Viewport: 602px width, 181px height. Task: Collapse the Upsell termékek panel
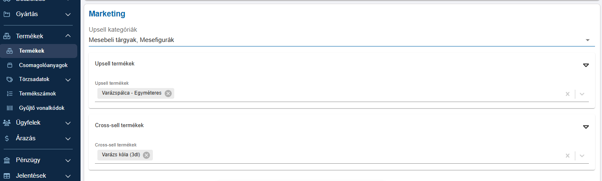click(x=586, y=65)
